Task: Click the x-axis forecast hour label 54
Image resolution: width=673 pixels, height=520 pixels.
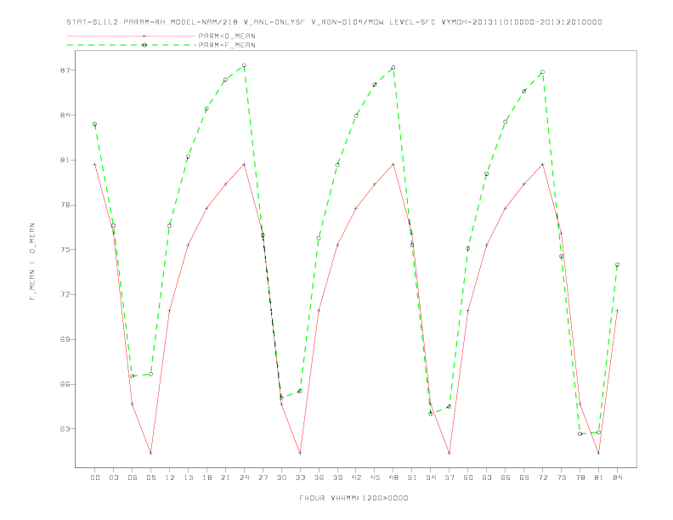Action: click(x=431, y=478)
